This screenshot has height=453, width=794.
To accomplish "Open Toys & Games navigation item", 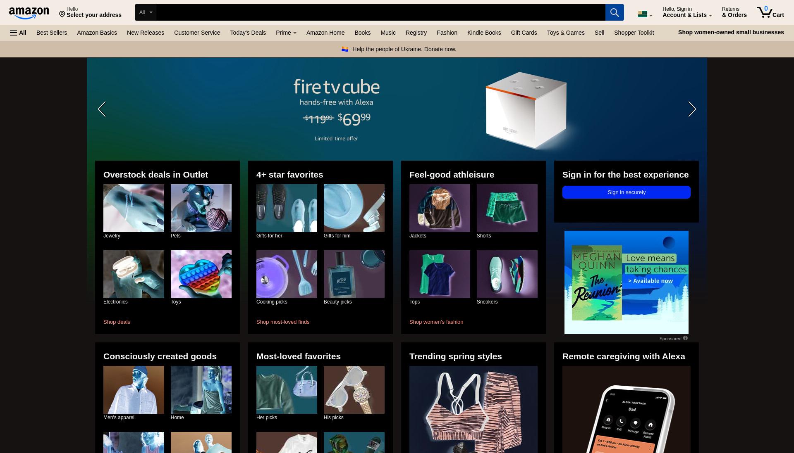I will point(566,33).
